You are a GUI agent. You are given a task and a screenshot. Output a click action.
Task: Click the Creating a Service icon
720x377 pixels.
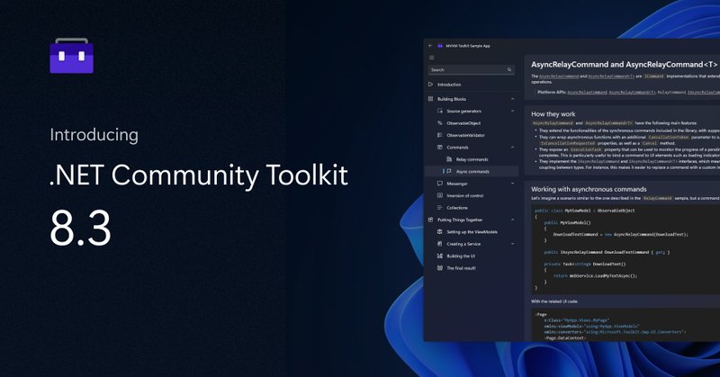point(440,244)
